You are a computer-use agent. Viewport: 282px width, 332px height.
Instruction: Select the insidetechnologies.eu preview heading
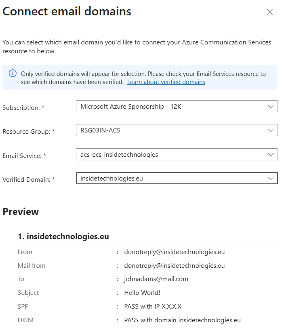click(63, 236)
